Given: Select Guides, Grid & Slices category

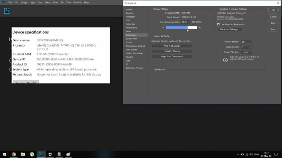Looking at the screenshot, I should click(x=134, y=53).
